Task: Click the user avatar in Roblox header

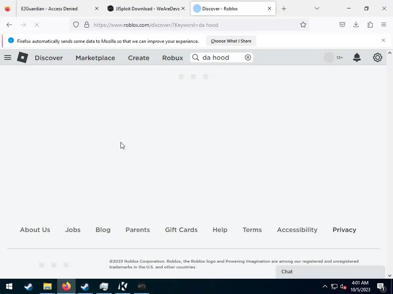Action: pyautogui.click(x=329, y=57)
